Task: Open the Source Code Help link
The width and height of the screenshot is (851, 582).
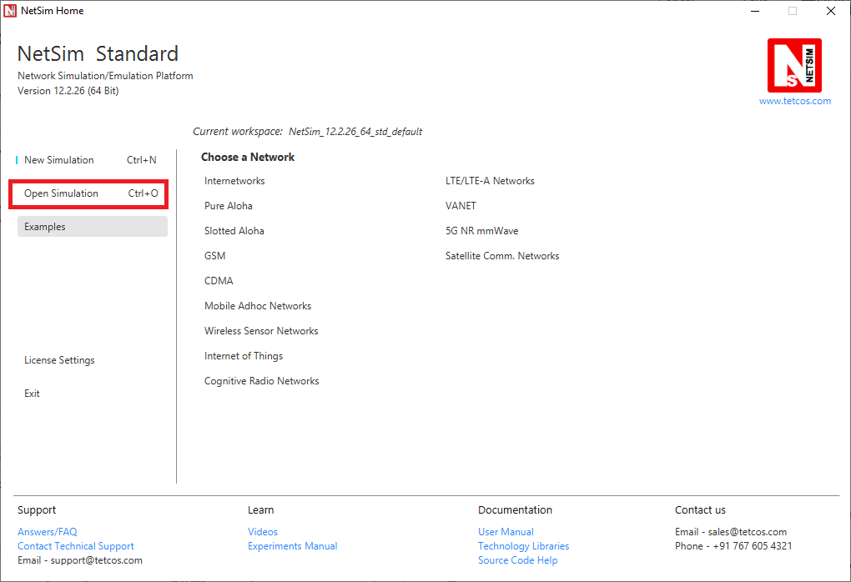Action: 518,559
